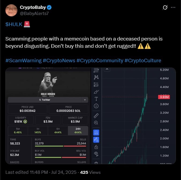Select the 1H timeframe tab
Viewport: 181px width, 180px height.
click(38, 131)
